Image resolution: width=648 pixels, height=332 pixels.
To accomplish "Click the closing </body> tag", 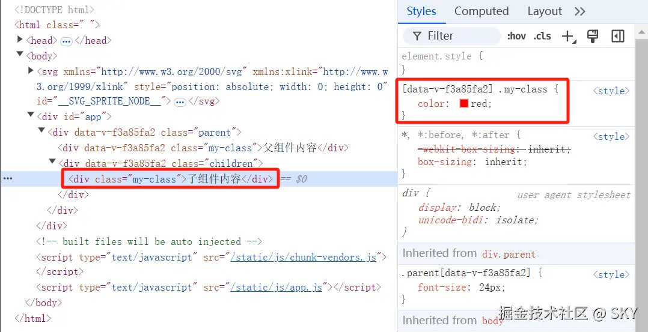I will (x=43, y=303).
